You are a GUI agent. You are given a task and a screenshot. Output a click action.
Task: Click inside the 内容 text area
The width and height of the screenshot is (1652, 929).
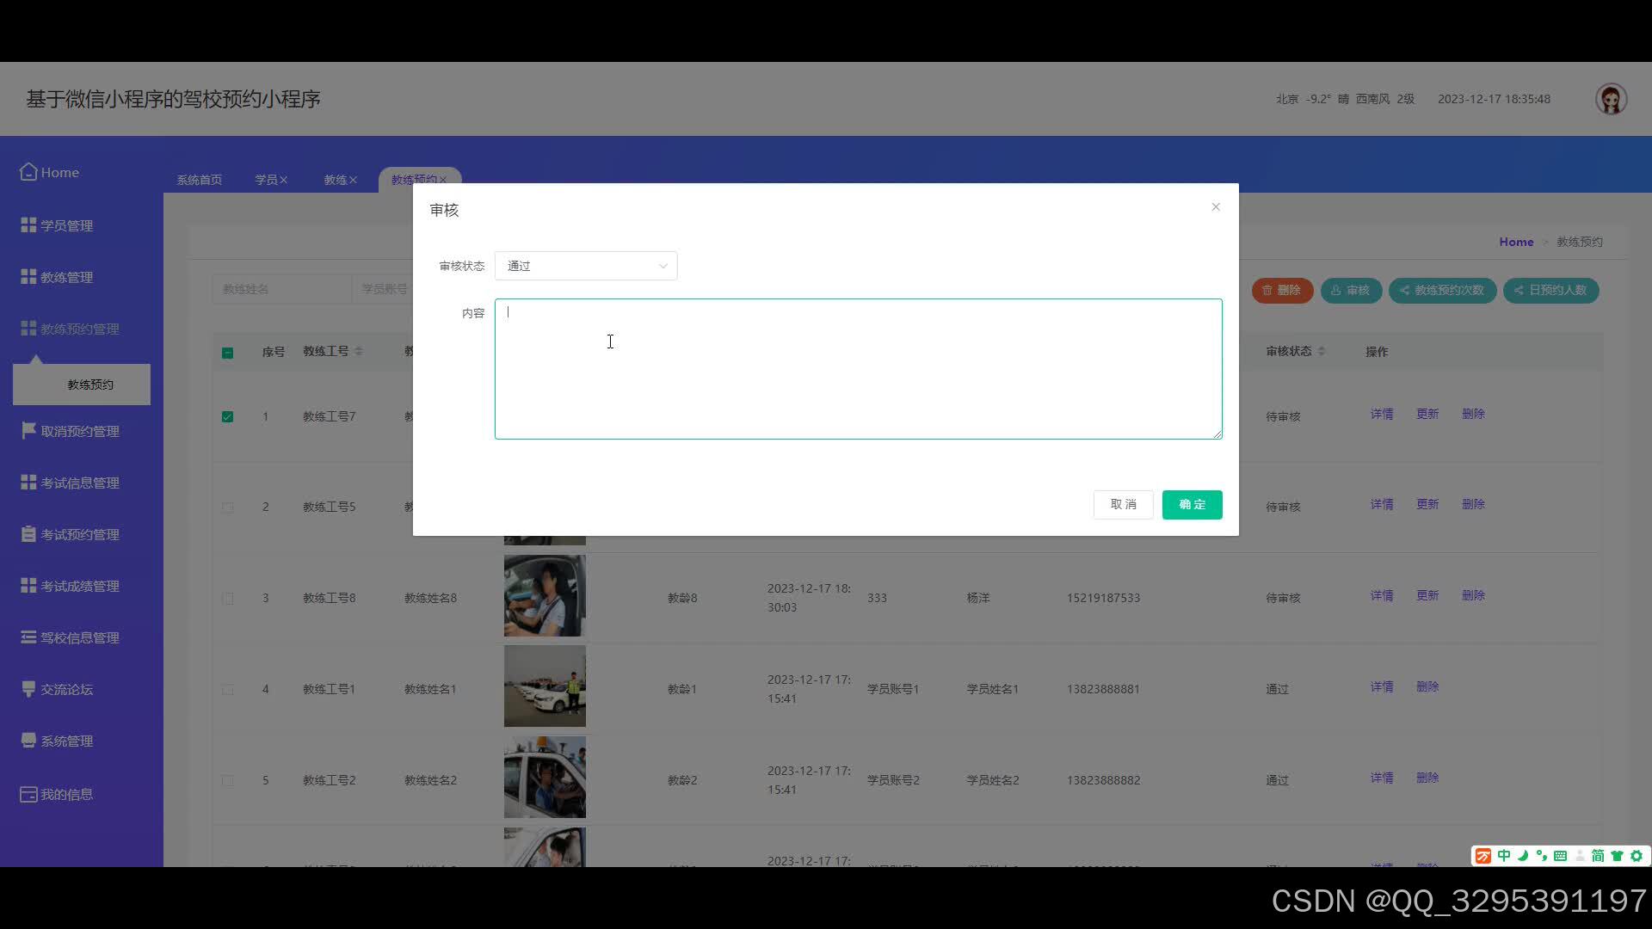click(858, 369)
